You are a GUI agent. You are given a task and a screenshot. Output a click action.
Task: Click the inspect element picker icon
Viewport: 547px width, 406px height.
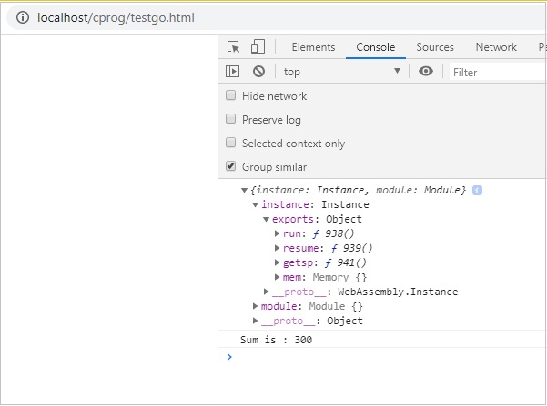point(234,47)
